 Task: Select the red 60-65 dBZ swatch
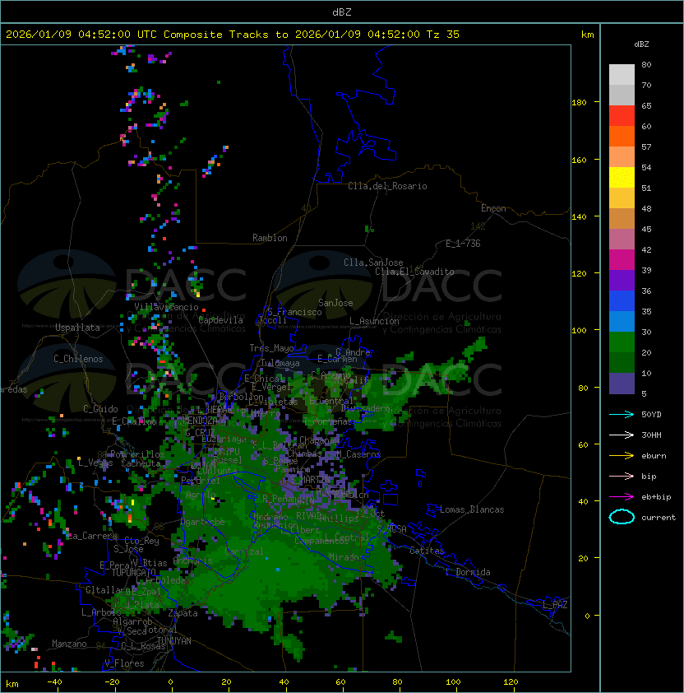click(622, 116)
